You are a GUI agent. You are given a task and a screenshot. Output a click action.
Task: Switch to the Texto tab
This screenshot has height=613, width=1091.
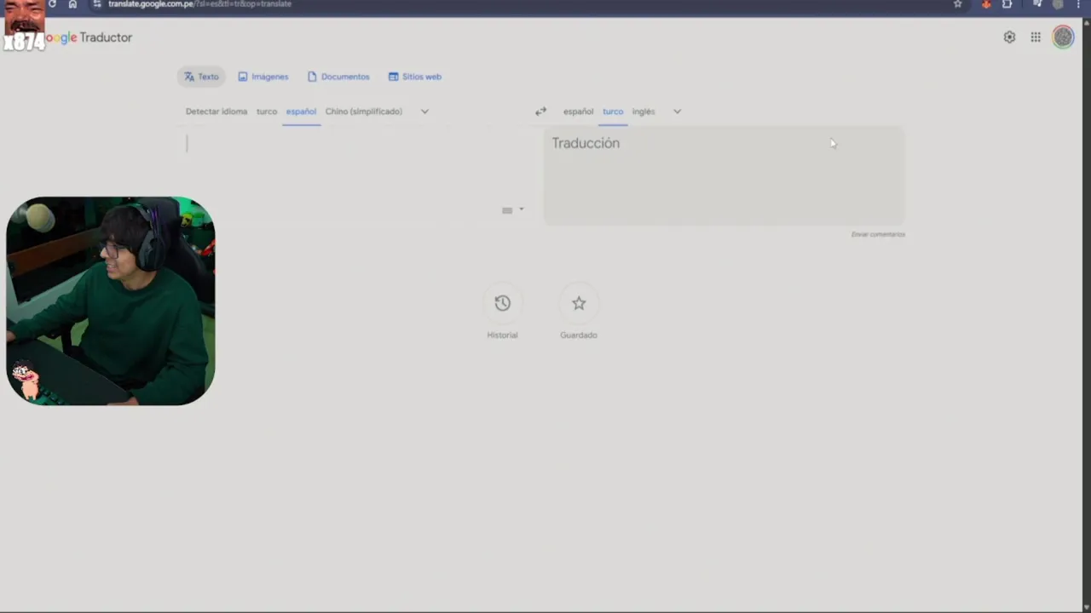pyautogui.click(x=202, y=77)
